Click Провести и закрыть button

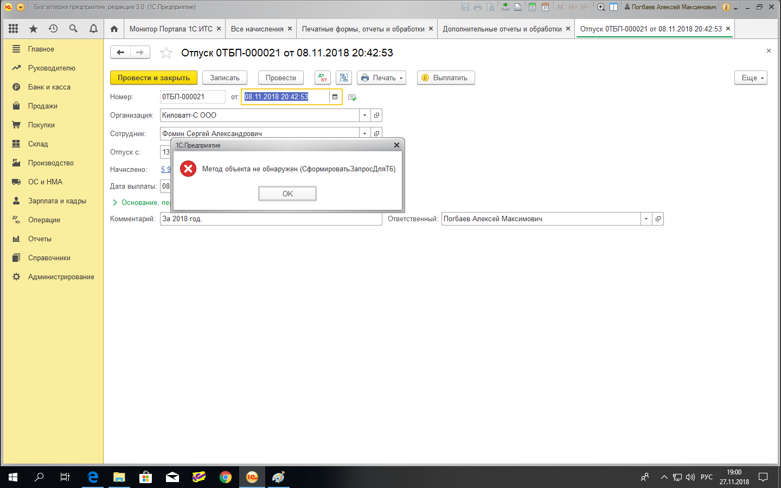pyautogui.click(x=153, y=78)
